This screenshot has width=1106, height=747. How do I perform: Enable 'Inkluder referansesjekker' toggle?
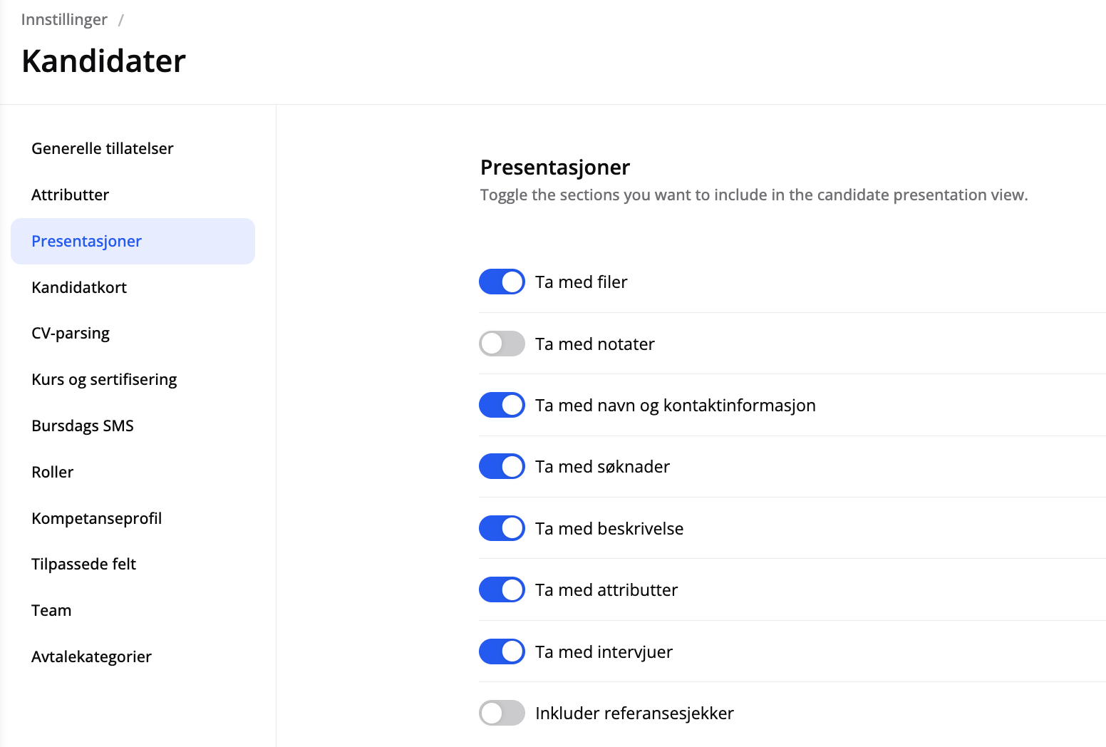tap(502, 713)
